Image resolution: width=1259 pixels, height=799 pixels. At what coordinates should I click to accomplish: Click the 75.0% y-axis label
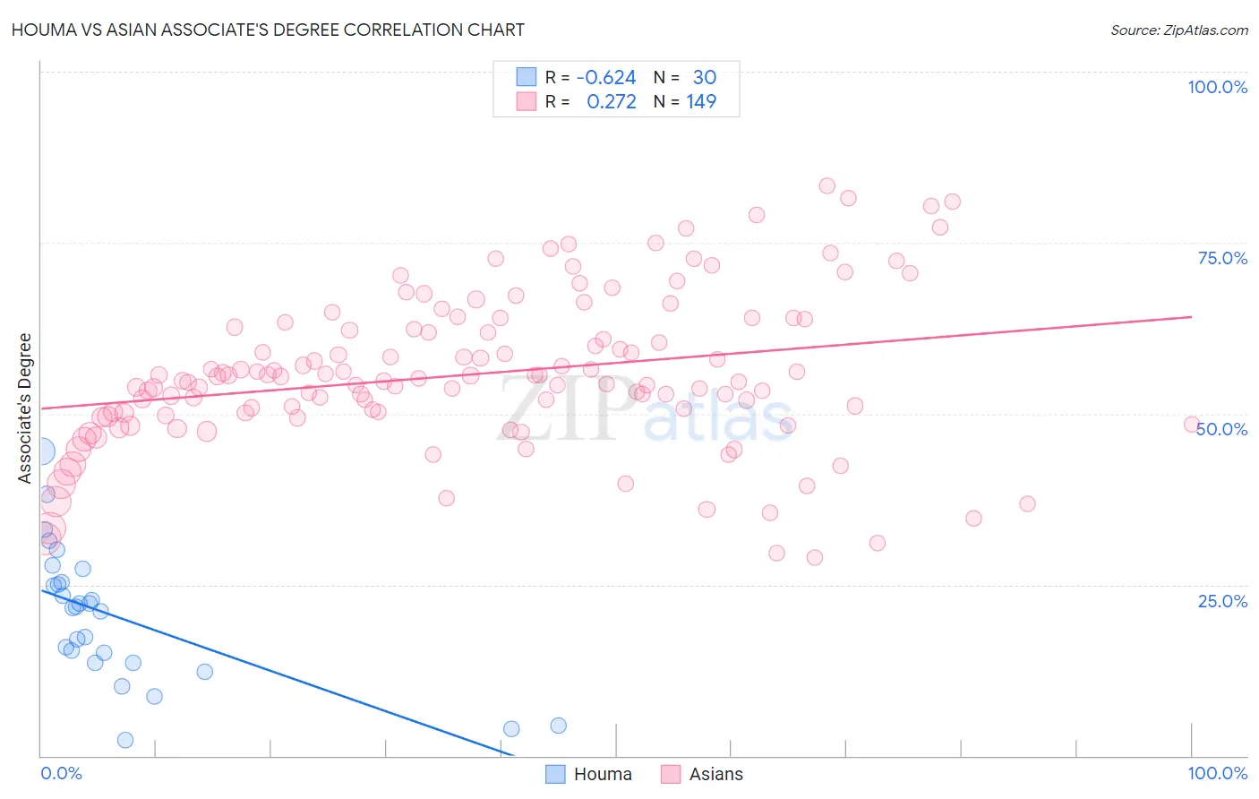pos(1221,258)
